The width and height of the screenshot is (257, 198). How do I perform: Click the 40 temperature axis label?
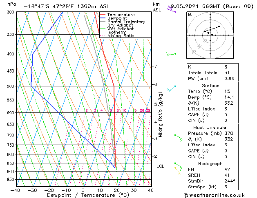point(150,190)
